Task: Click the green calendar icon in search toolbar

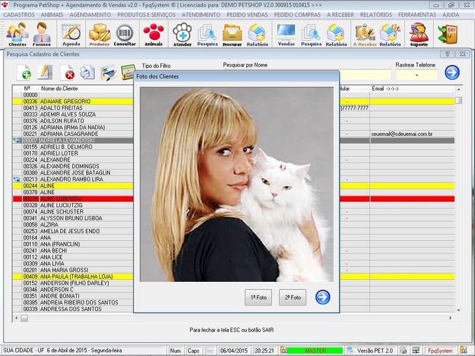Action: (x=128, y=72)
